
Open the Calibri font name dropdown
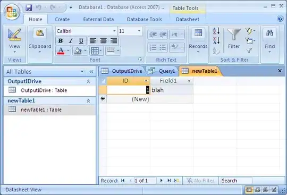click(114, 31)
